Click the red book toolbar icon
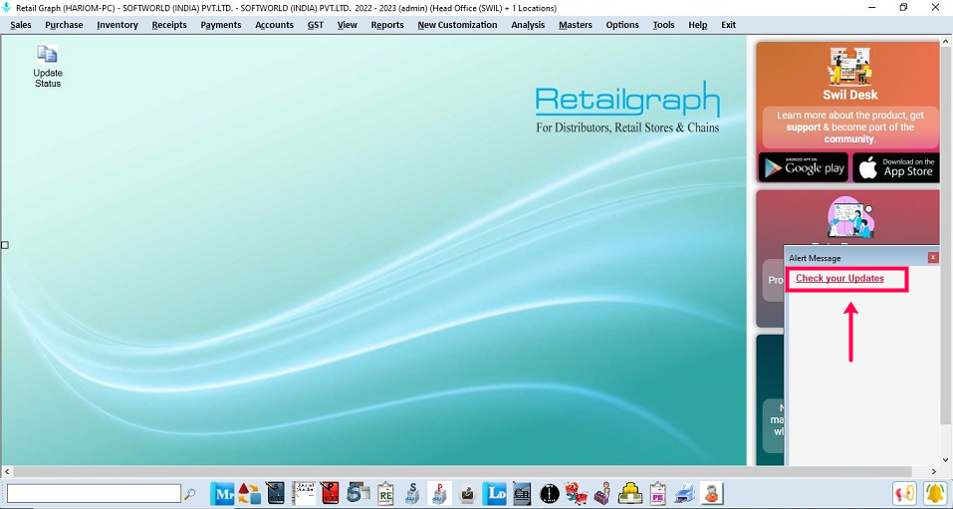Viewport: 953px width, 509px height. pos(330,493)
